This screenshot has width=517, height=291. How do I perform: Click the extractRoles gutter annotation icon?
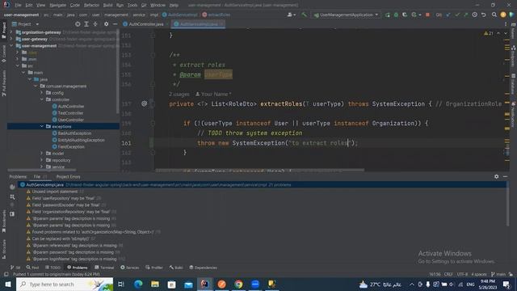coord(144,104)
